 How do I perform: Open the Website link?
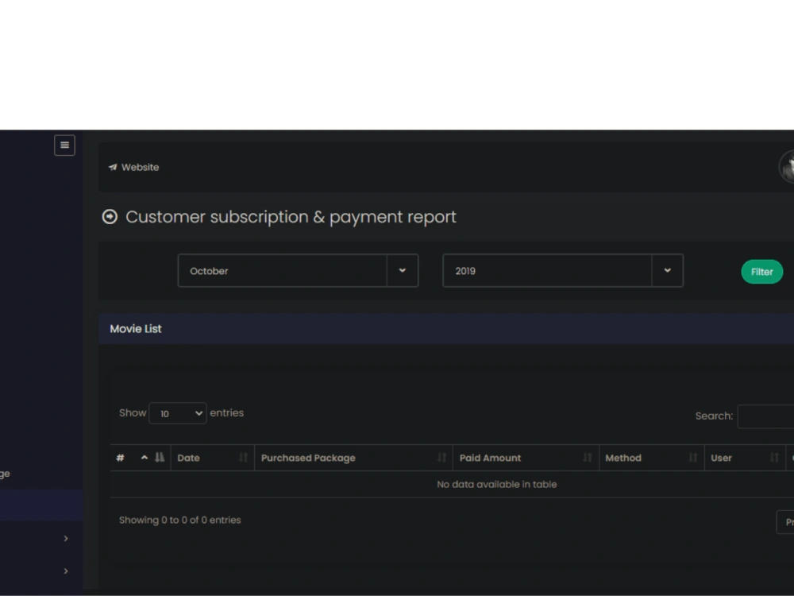click(x=133, y=167)
